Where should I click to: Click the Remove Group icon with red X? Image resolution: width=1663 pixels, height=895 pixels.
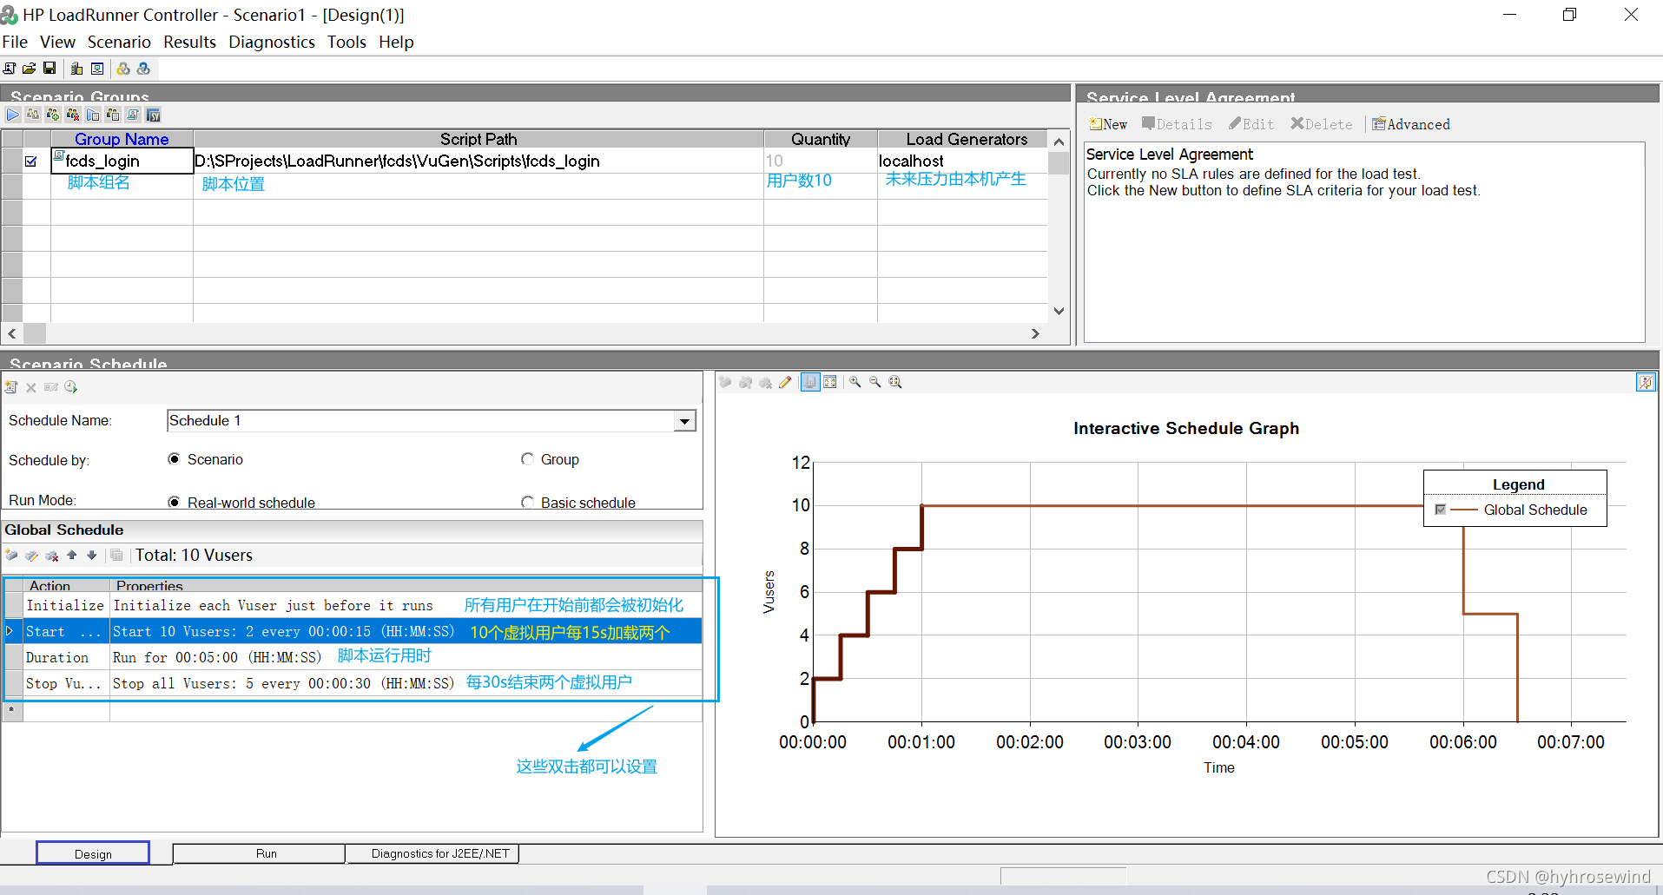click(73, 115)
